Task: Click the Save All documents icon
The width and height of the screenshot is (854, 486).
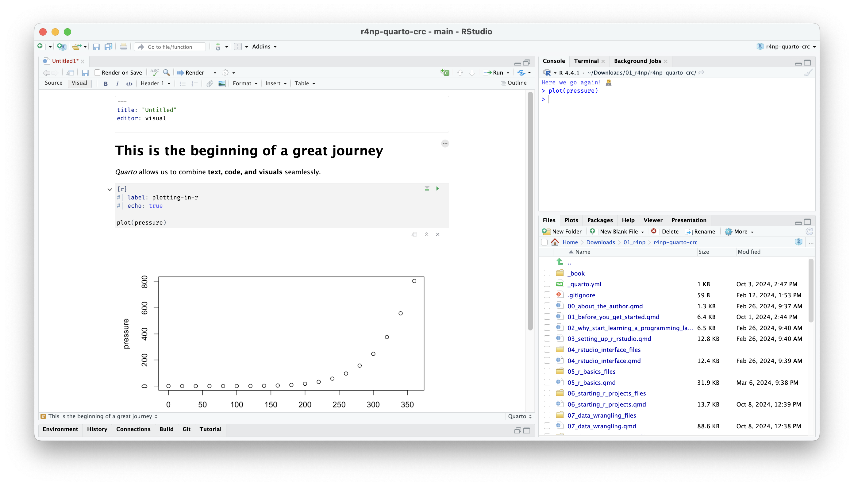Action: [108, 46]
